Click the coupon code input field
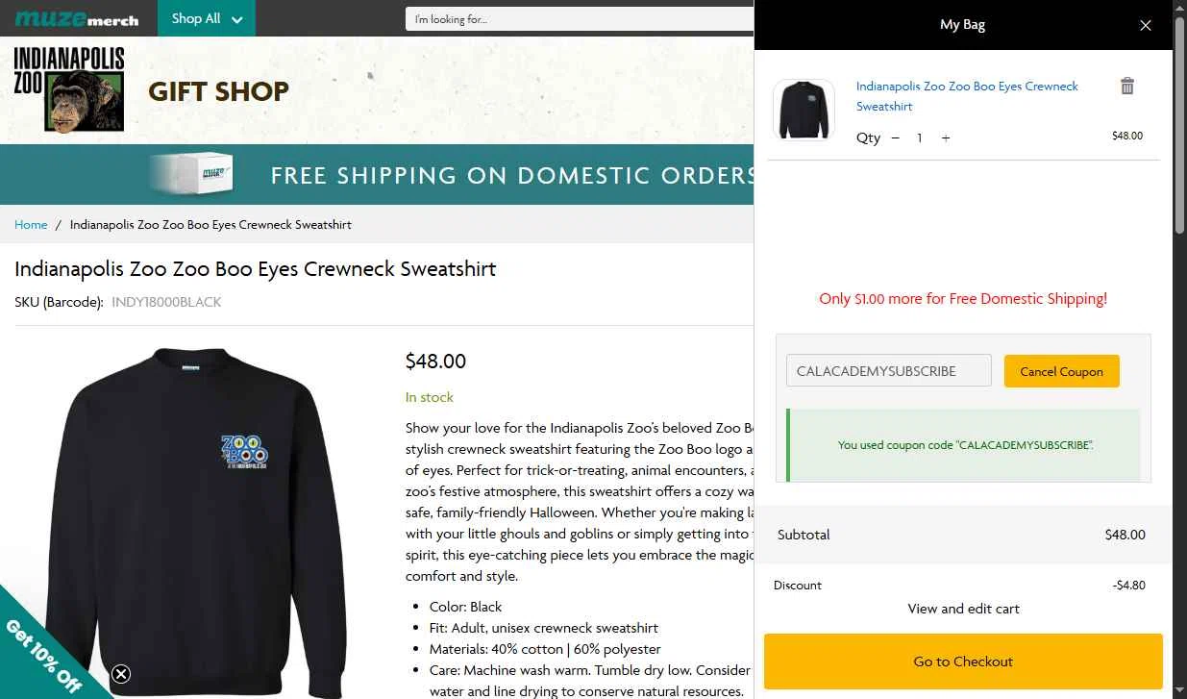The height and width of the screenshot is (699, 1187). point(888,371)
